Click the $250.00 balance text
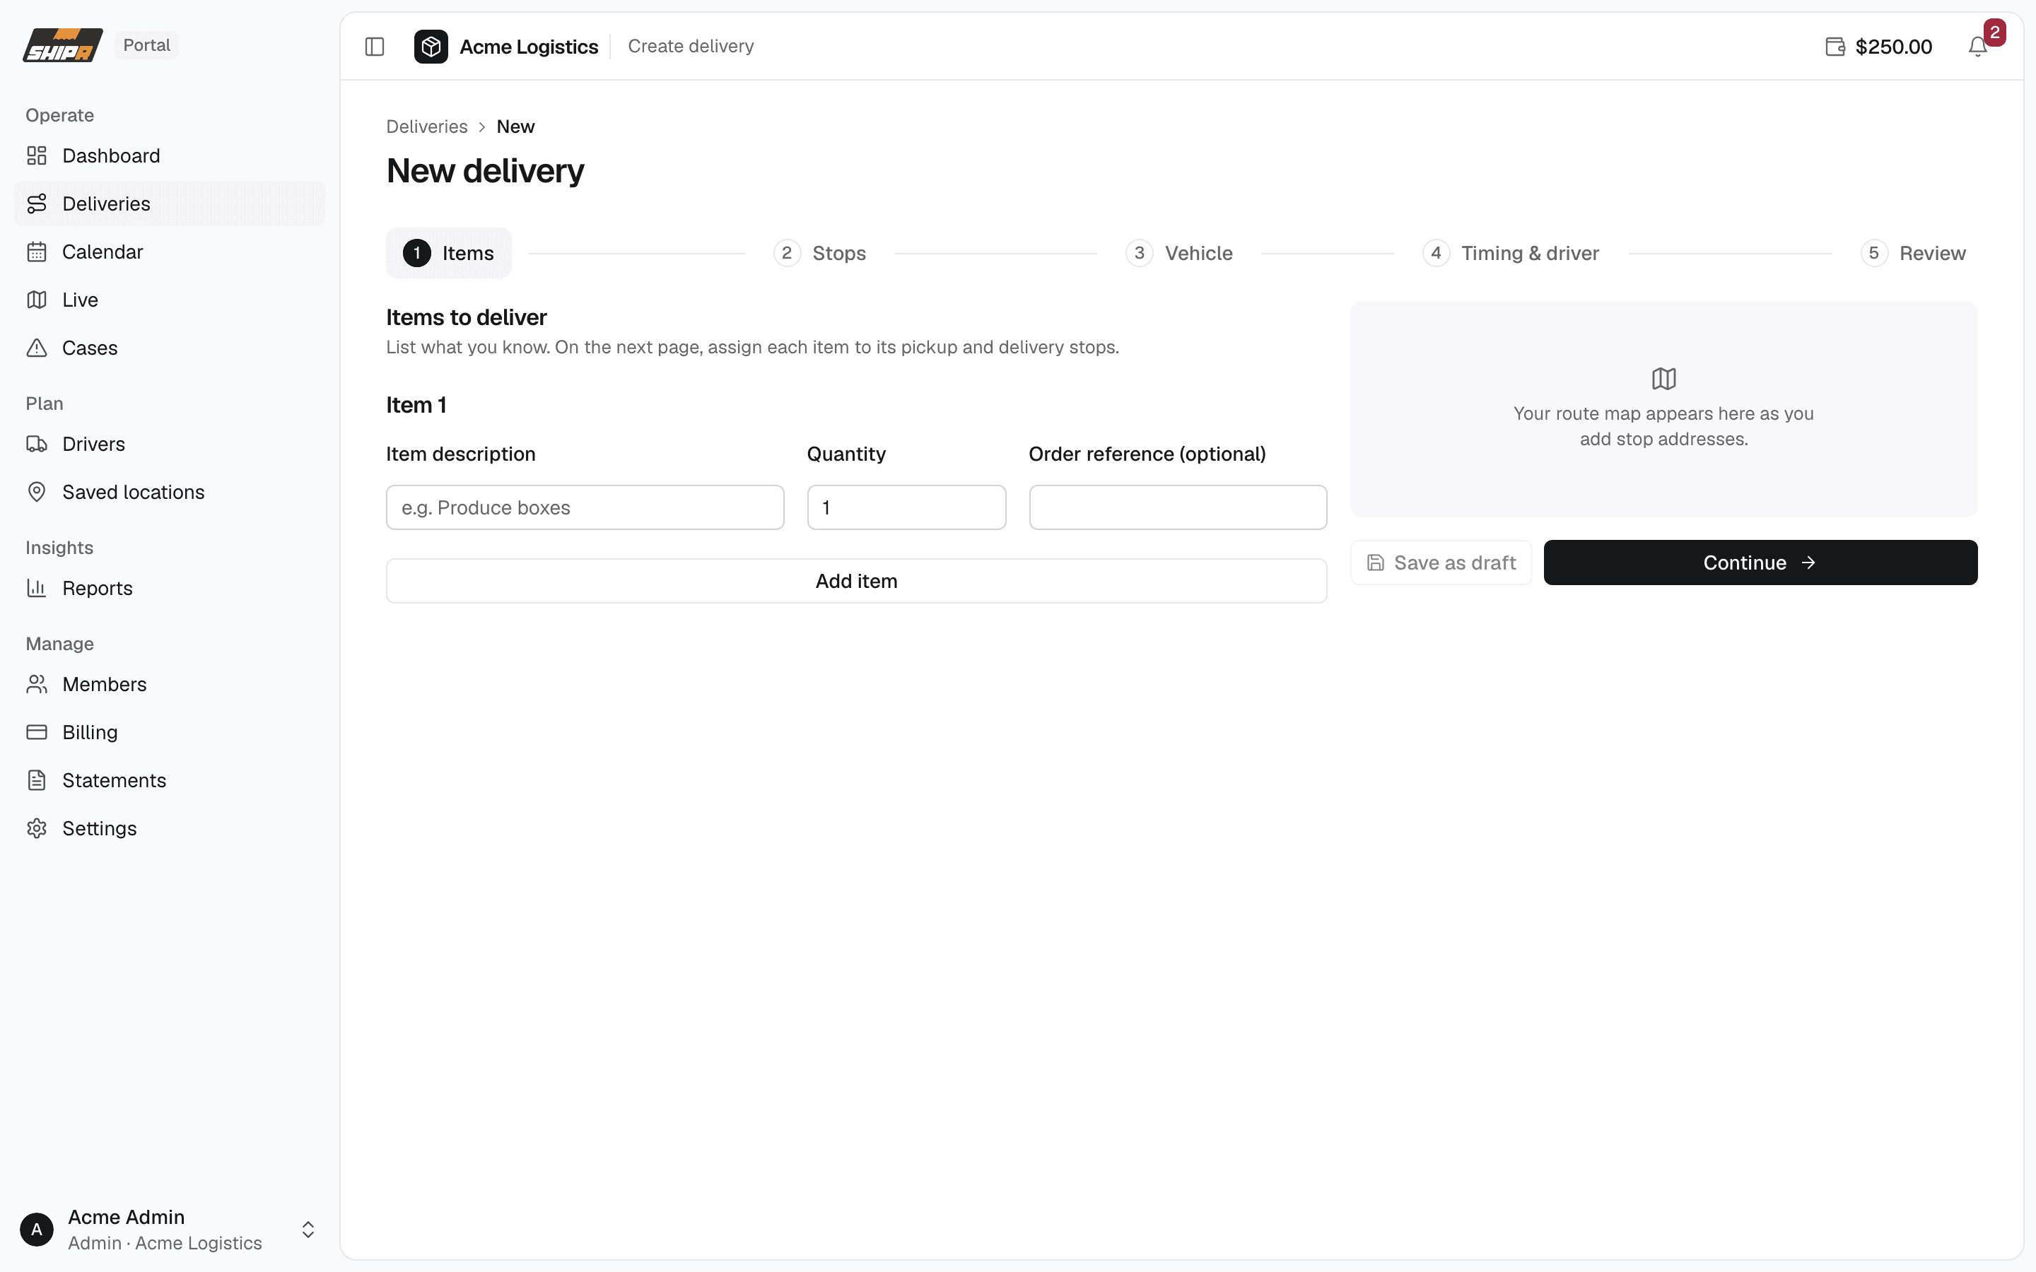 pyautogui.click(x=1894, y=46)
